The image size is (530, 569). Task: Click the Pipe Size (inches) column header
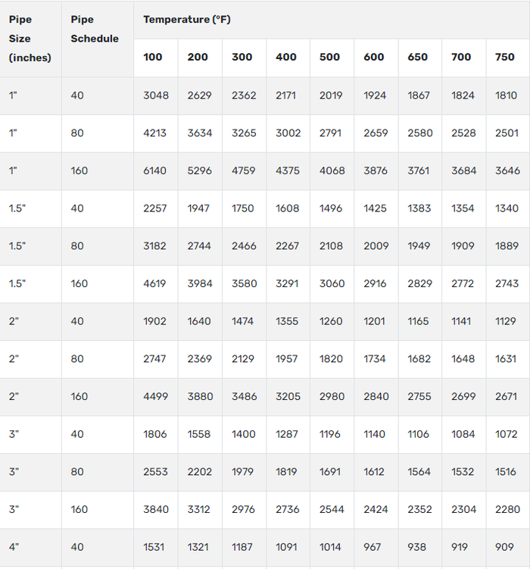click(x=30, y=39)
